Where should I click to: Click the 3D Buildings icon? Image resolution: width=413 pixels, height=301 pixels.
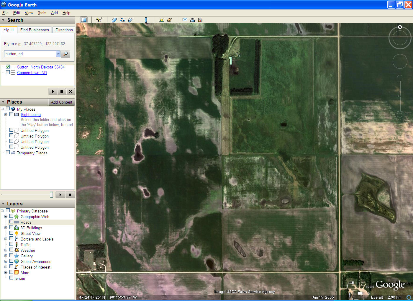pyautogui.click(x=17, y=228)
